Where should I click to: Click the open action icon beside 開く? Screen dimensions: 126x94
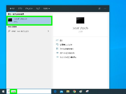(x=57, y=40)
